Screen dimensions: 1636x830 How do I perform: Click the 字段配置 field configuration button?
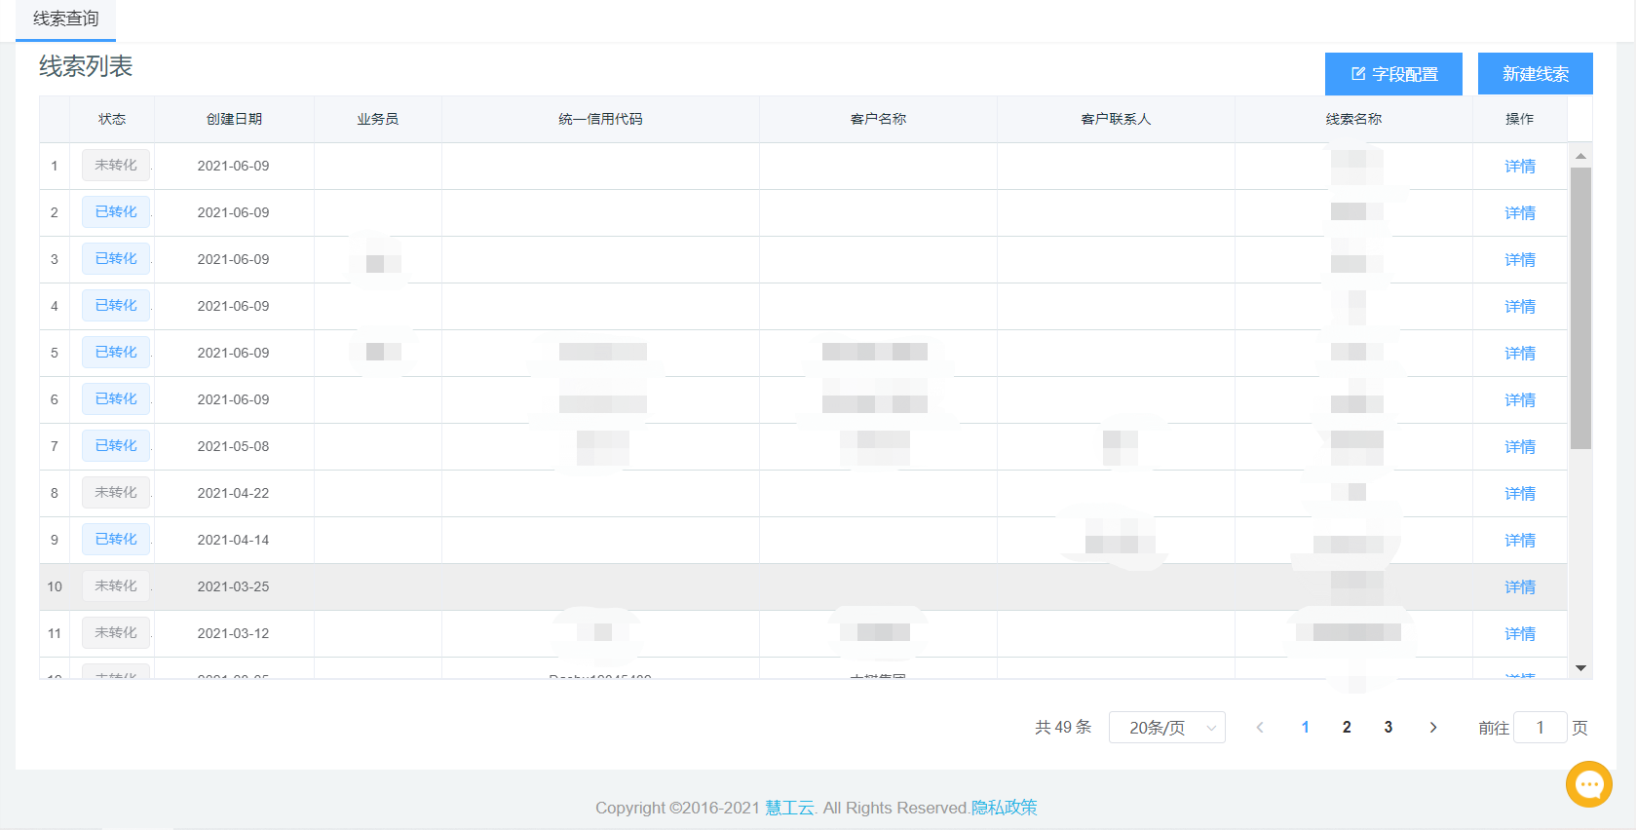pyautogui.click(x=1393, y=74)
